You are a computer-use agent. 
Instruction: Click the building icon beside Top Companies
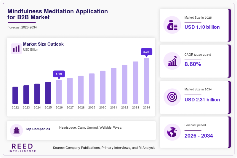(x=17, y=130)
